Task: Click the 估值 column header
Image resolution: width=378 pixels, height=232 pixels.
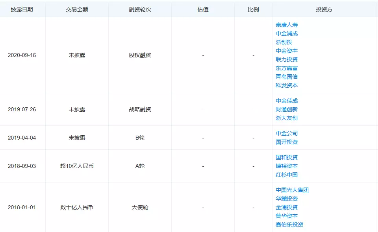Action: click(x=203, y=9)
